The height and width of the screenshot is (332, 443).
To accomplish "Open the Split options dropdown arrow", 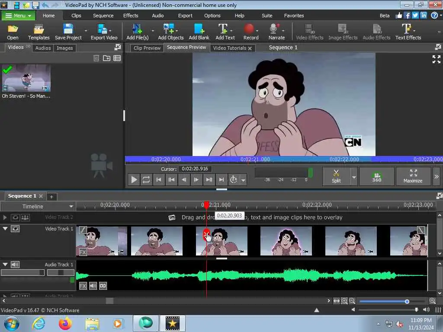I will click(x=354, y=177).
